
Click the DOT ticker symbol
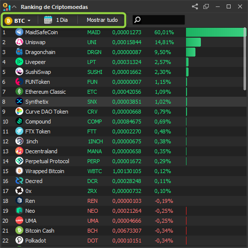[x=93, y=241]
